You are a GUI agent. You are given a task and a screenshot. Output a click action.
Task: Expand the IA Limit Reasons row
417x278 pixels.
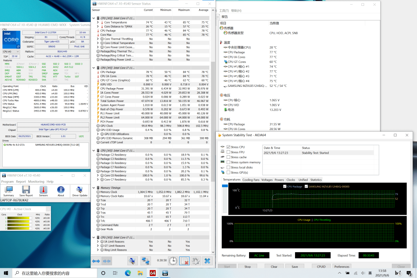click(x=98, y=242)
